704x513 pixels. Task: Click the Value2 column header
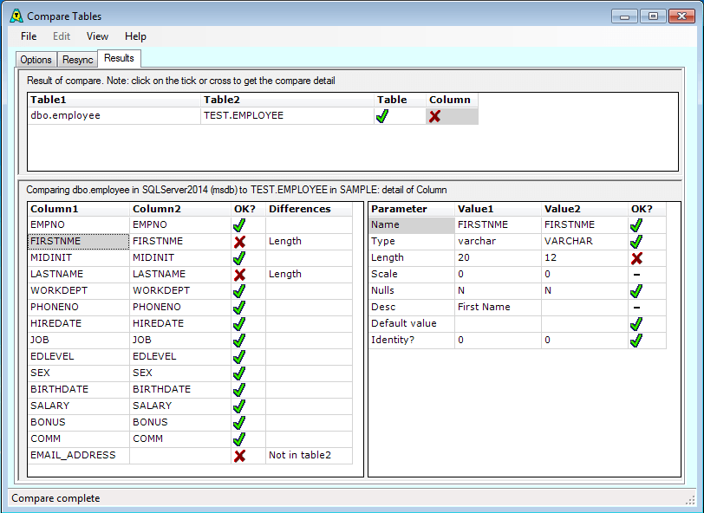[x=585, y=209]
